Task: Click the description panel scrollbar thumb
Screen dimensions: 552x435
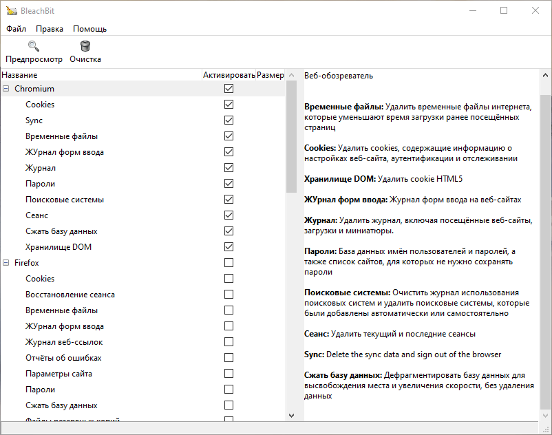Action: pyautogui.click(x=545, y=252)
